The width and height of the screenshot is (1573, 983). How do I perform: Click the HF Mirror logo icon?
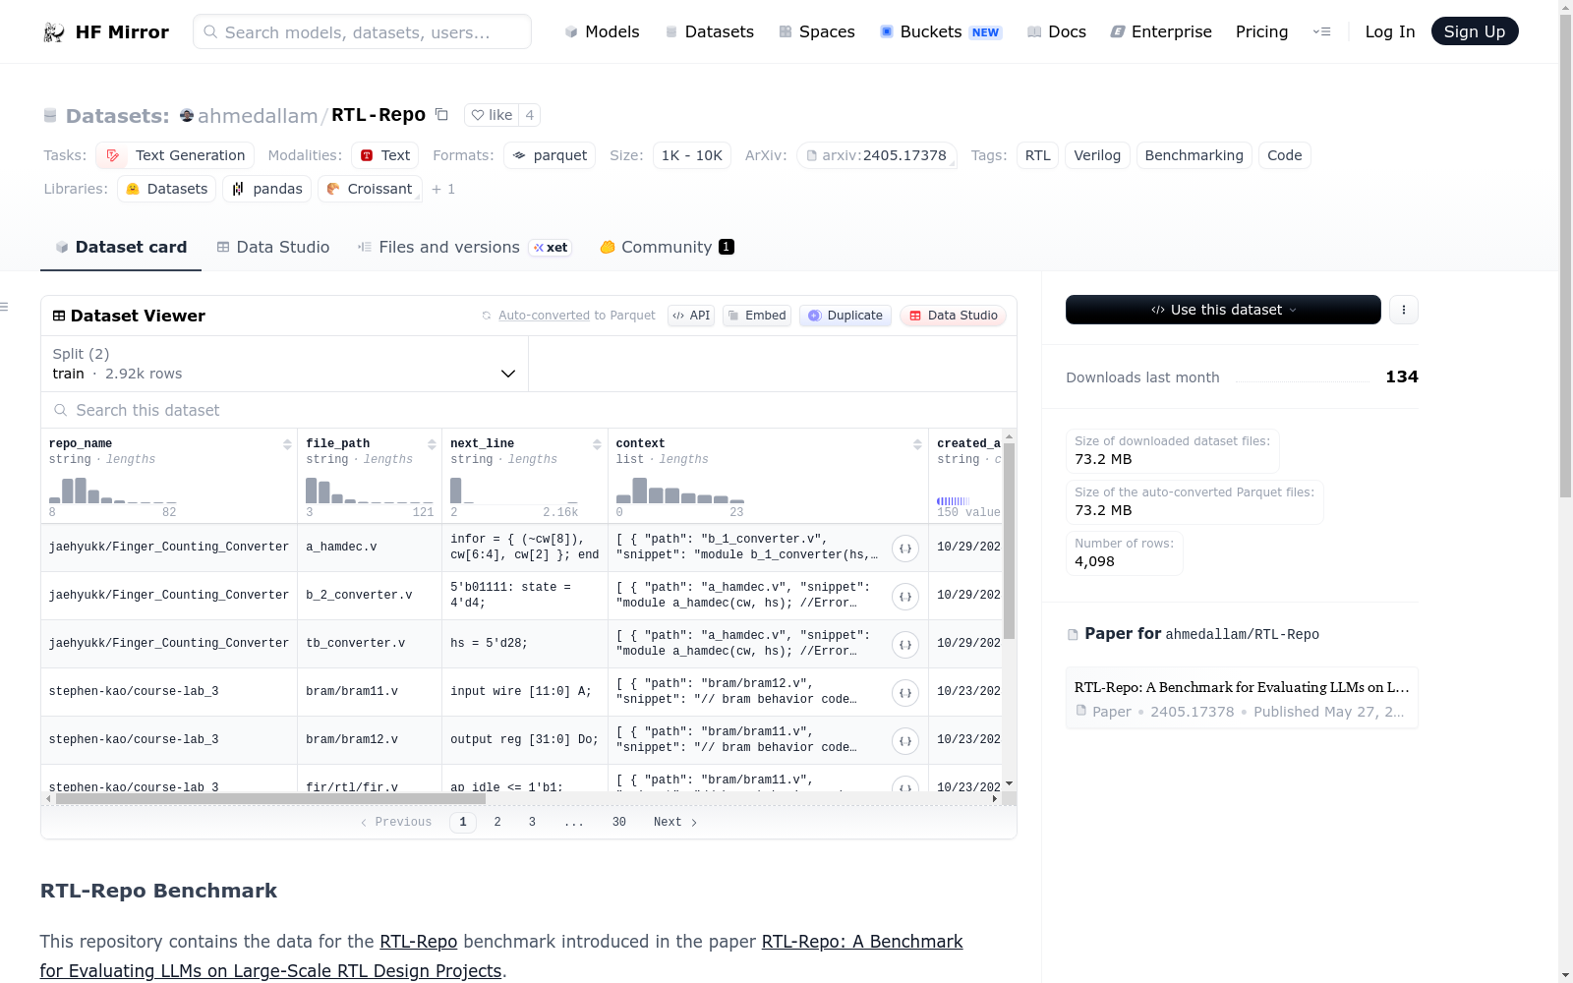tap(54, 32)
